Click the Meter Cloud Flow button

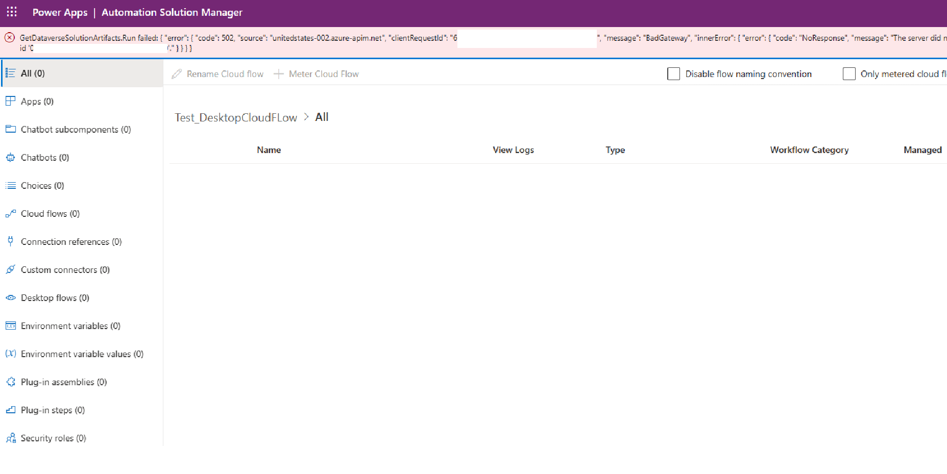click(x=317, y=73)
